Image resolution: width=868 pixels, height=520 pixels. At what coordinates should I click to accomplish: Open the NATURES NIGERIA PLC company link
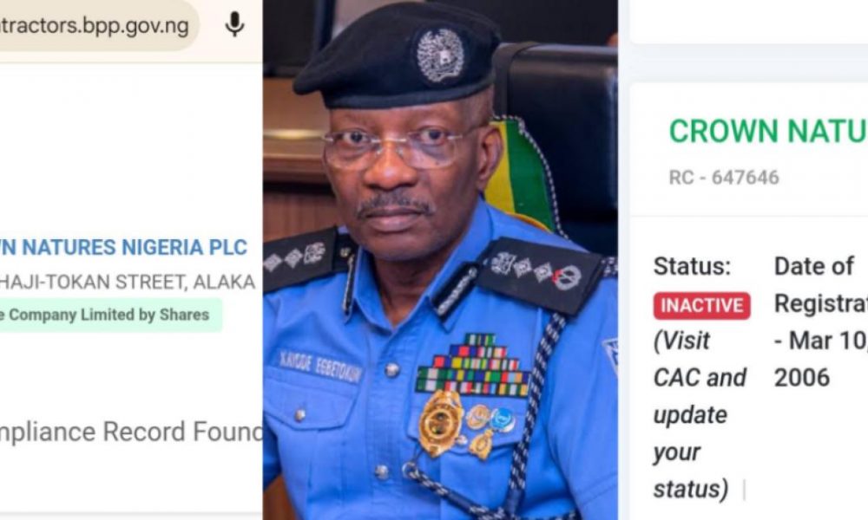(123, 247)
